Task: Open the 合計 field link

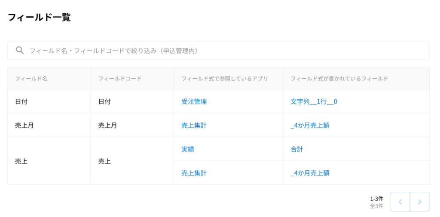Action: (x=297, y=149)
